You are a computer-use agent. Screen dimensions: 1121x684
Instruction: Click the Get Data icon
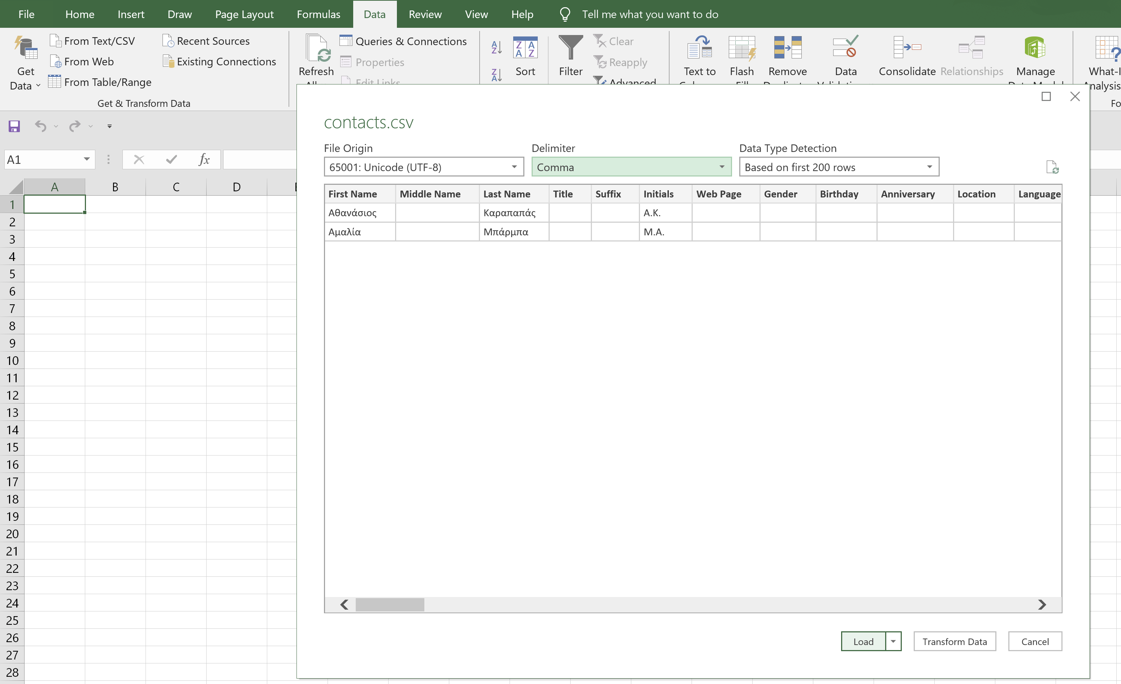26,48
